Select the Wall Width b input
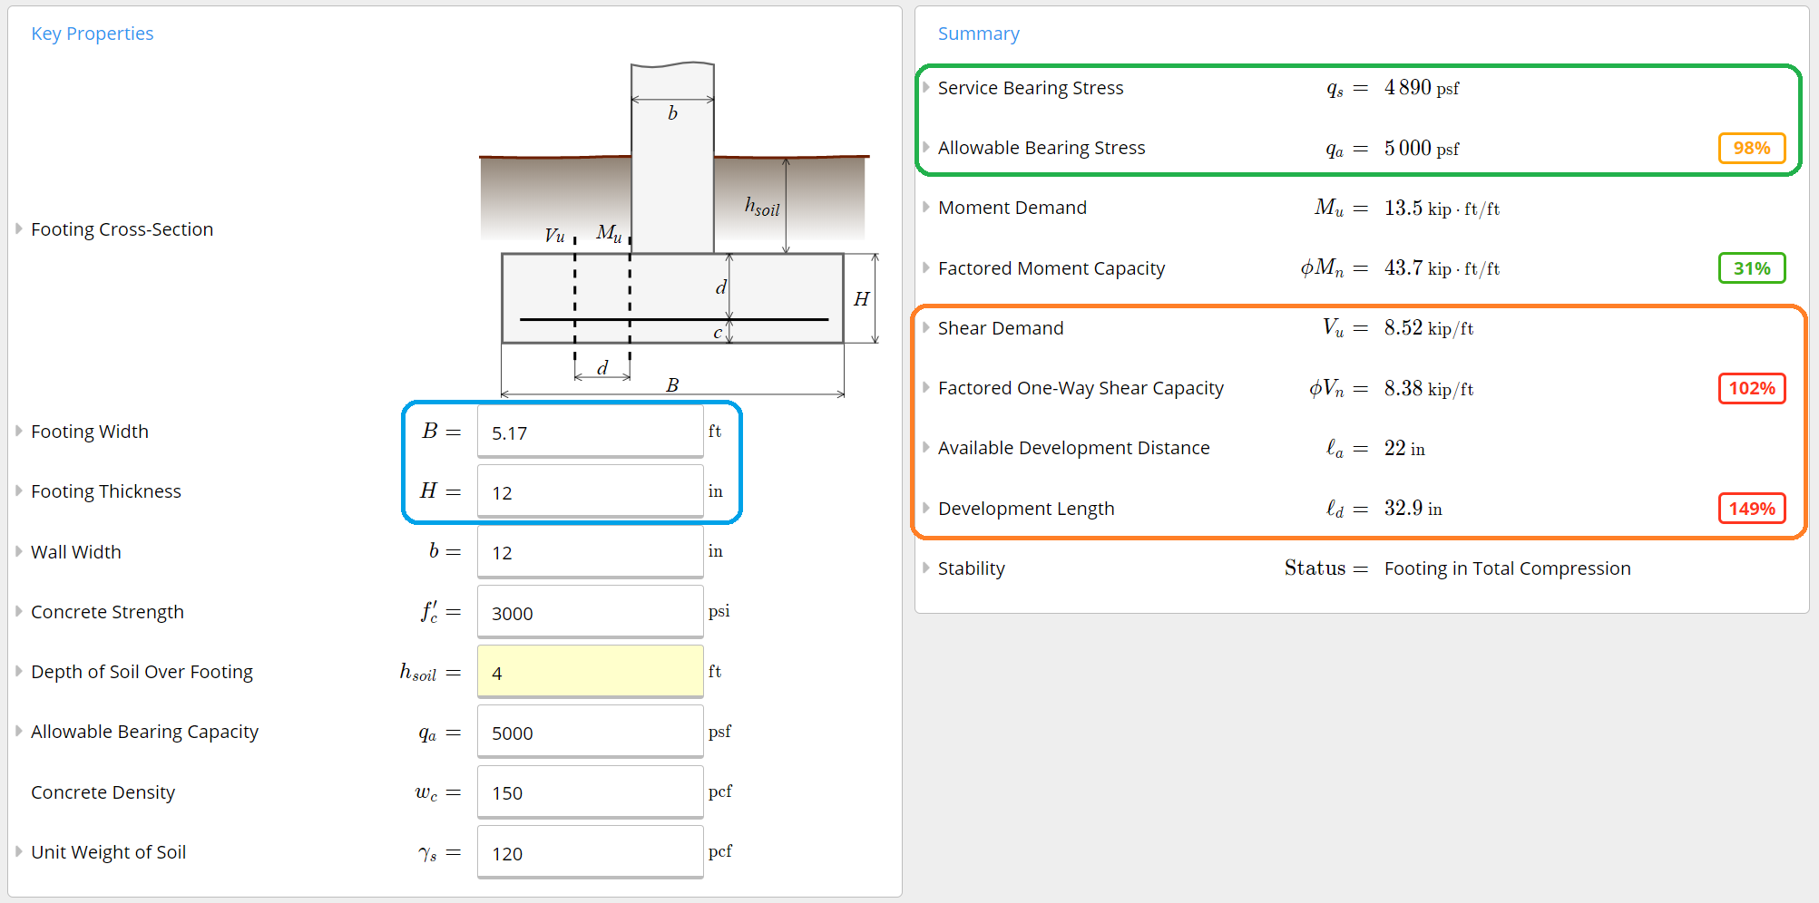This screenshot has width=1819, height=903. [x=591, y=552]
